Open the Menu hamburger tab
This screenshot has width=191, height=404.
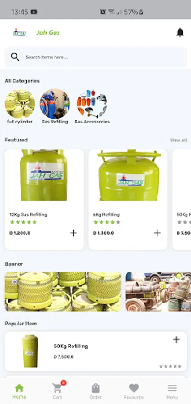172,391
